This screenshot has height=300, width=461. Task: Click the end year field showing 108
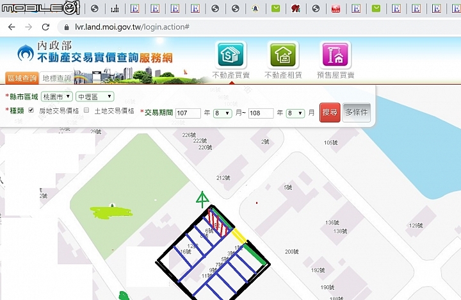(x=261, y=113)
